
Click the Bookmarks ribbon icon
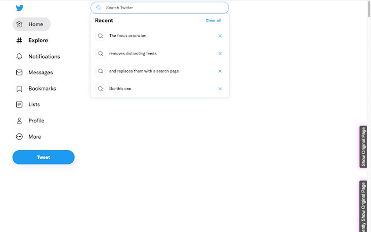[x=19, y=88]
